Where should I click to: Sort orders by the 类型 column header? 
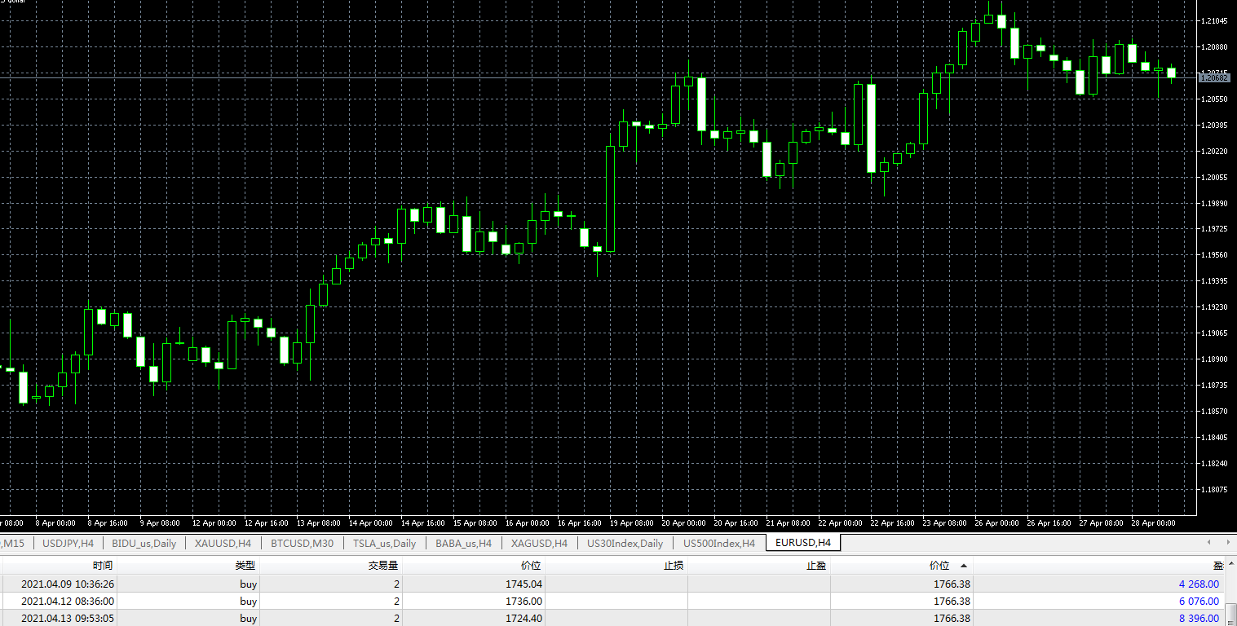click(x=245, y=566)
